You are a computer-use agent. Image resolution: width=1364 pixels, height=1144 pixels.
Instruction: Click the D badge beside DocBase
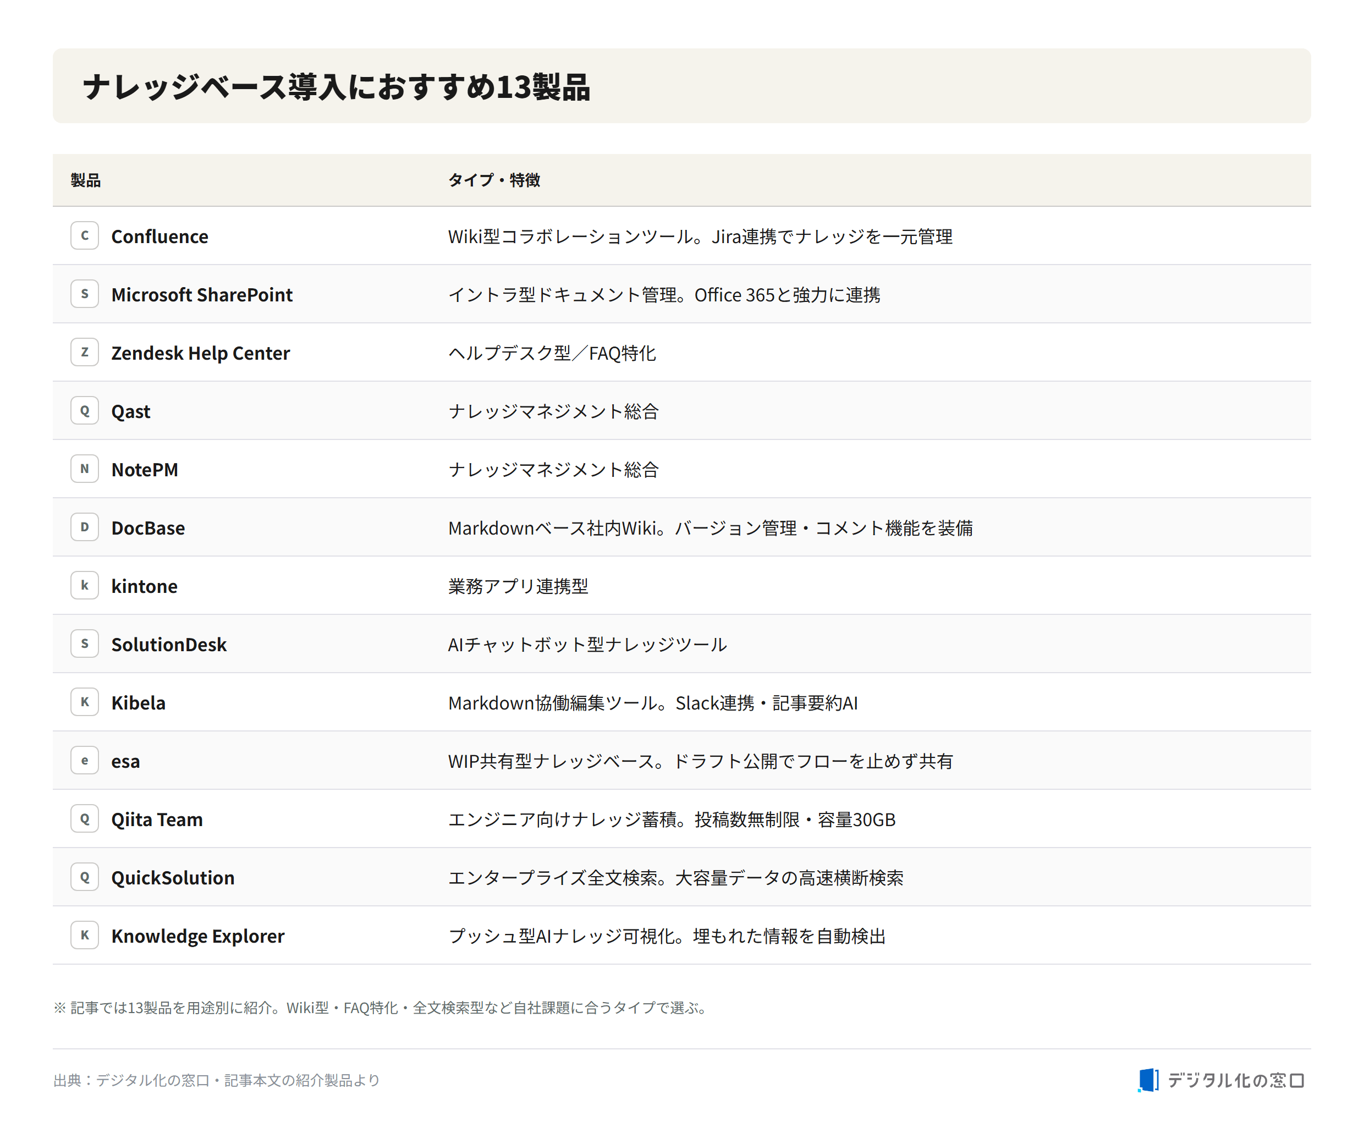pyautogui.click(x=85, y=527)
